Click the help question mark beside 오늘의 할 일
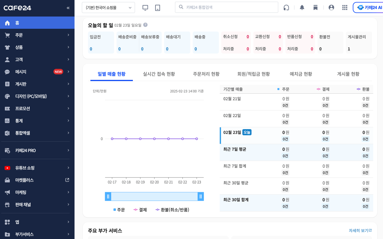This screenshot has width=383, height=239. click(x=145, y=25)
